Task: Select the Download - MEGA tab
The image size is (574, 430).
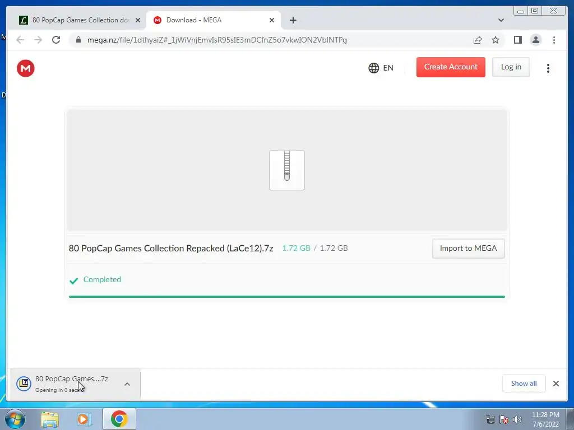Action: (x=214, y=20)
